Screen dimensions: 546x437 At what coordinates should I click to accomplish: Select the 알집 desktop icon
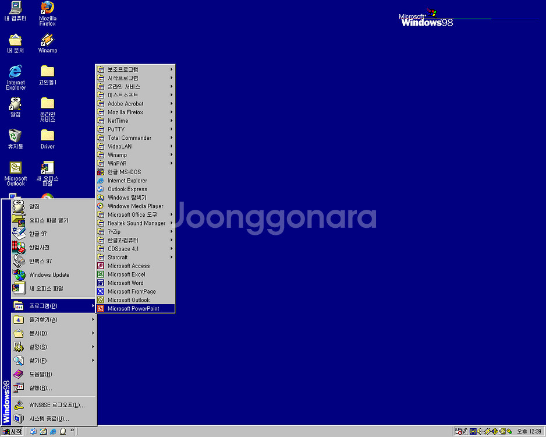point(15,107)
